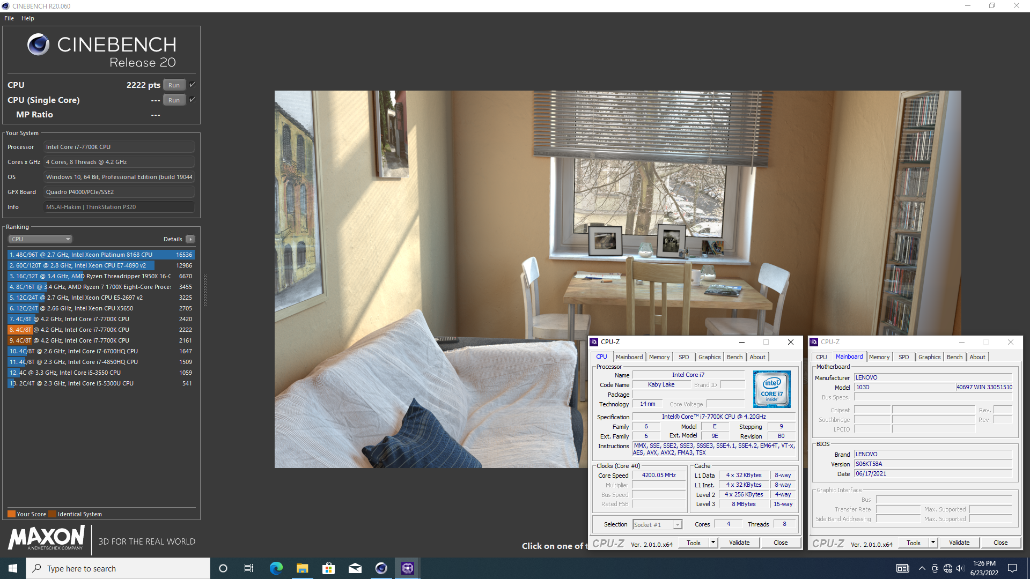Select ranking row Ryzen 7 1700X
Screen dimensions: 1030x579
click(101, 287)
